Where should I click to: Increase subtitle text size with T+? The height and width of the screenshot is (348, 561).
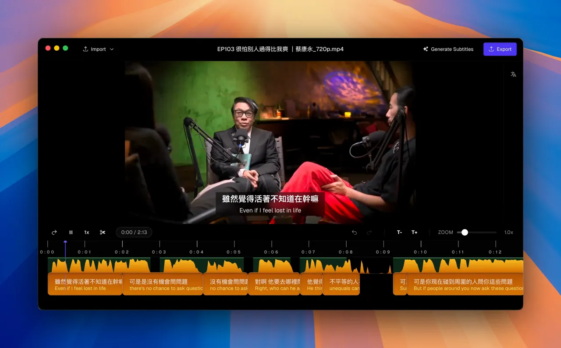pyautogui.click(x=414, y=232)
